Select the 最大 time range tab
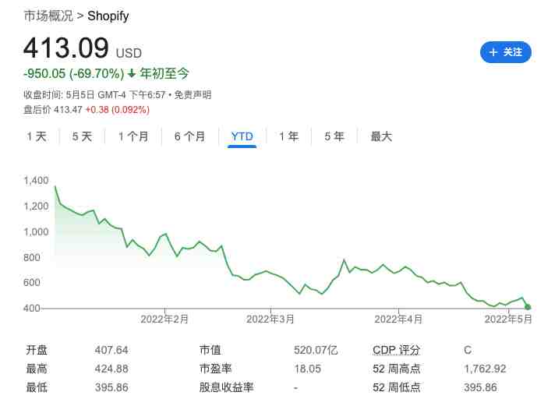Viewport: 555px width, 406px height. click(381, 136)
